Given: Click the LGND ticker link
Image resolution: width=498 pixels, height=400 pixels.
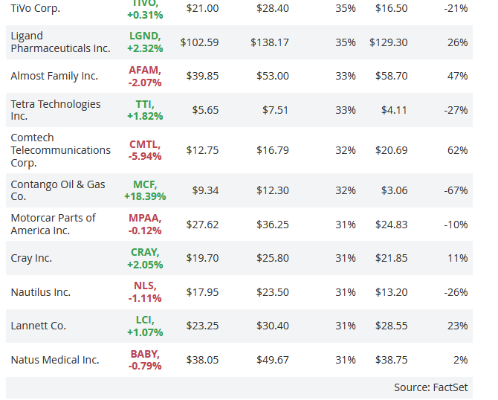Looking at the screenshot, I should click(143, 36).
